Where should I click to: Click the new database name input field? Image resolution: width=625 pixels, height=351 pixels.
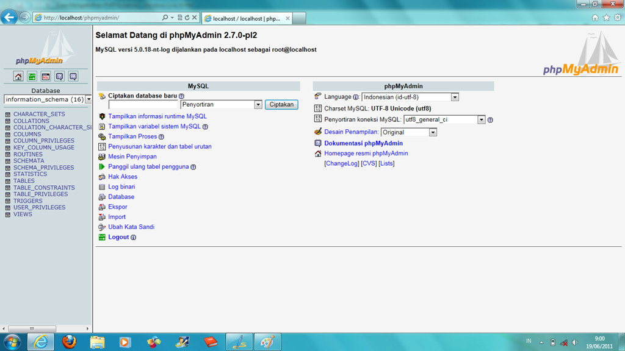(143, 105)
